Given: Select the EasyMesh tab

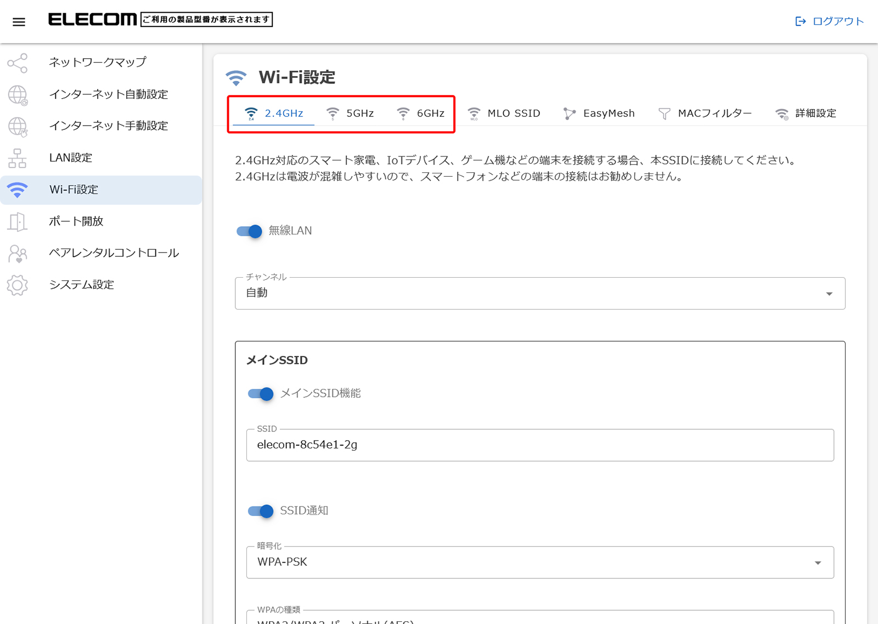Looking at the screenshot, I should [599, 114].
